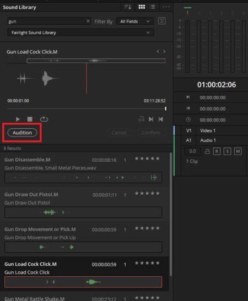Go to previous clip with left chevron
248x301 pixels.
point(158,51)
